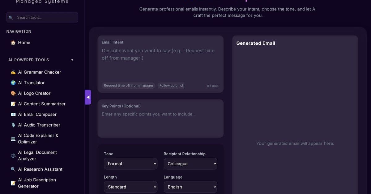Click the AI Translator globe icon

pyautogui.click(x=13, y=83)
